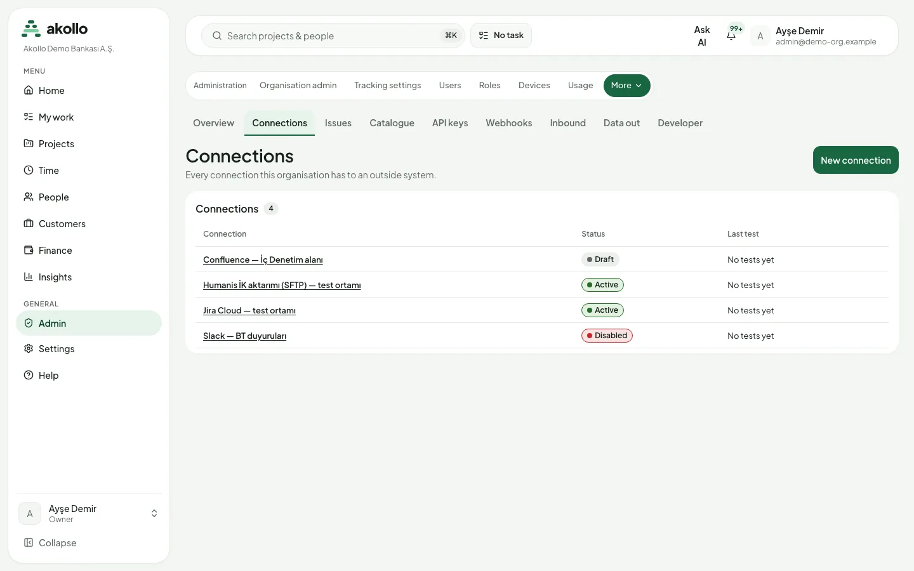This screenshot has height=571, width=914.
Task: Expand the More dropdown menu
Action: pos(626,86)
